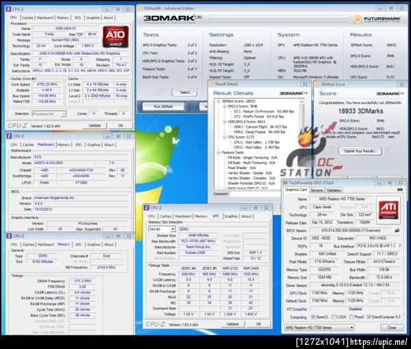Click the CPU-Z title icon of the SPD window
411x349 pixels.
click(147, 207)
